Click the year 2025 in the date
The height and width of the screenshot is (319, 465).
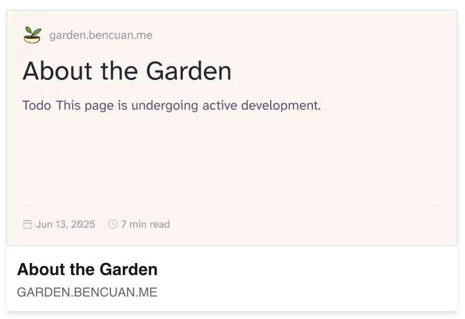coord(83,224)
